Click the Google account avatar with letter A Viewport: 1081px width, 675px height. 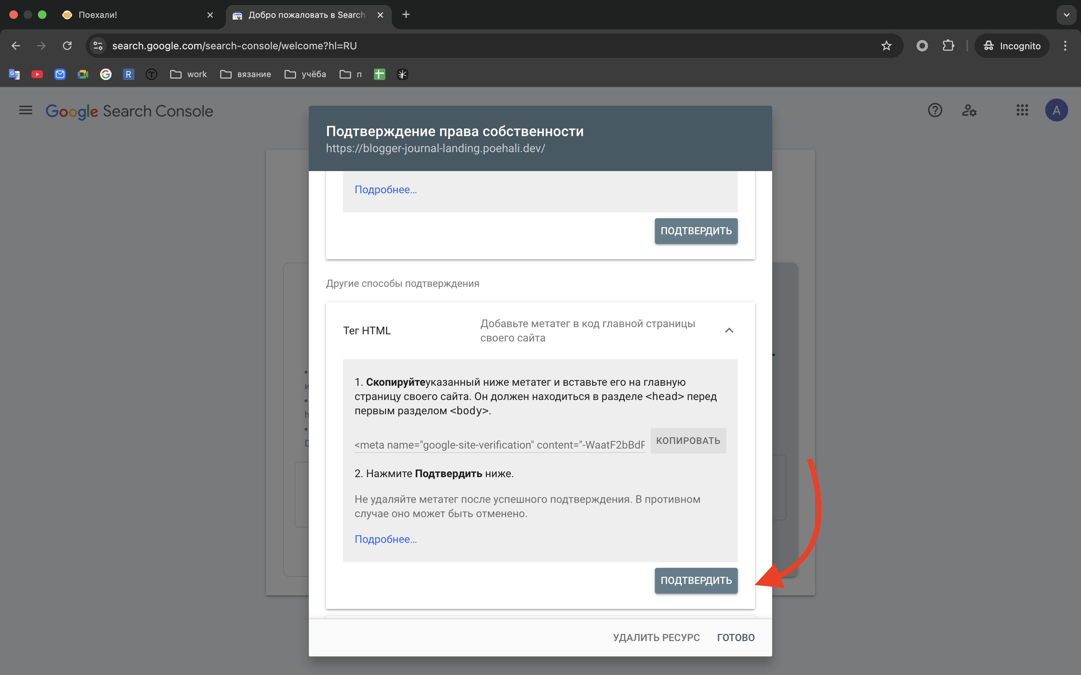pos(1056,110)
